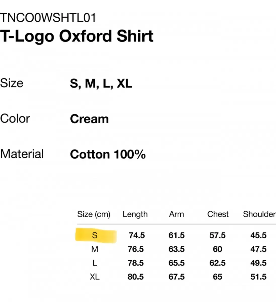Click the Material label

pos(22,154)
